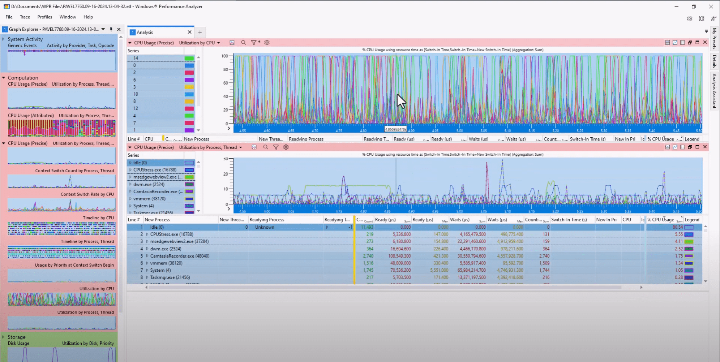Toggle dwm.exe legend color in table

pos(689,249)
